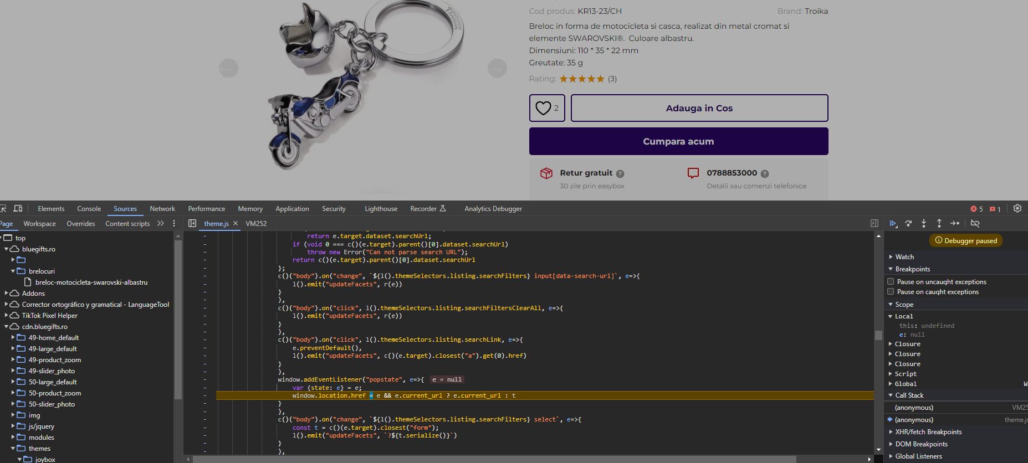
Task: Show more navigator tabs chevron
Action: 161,223
